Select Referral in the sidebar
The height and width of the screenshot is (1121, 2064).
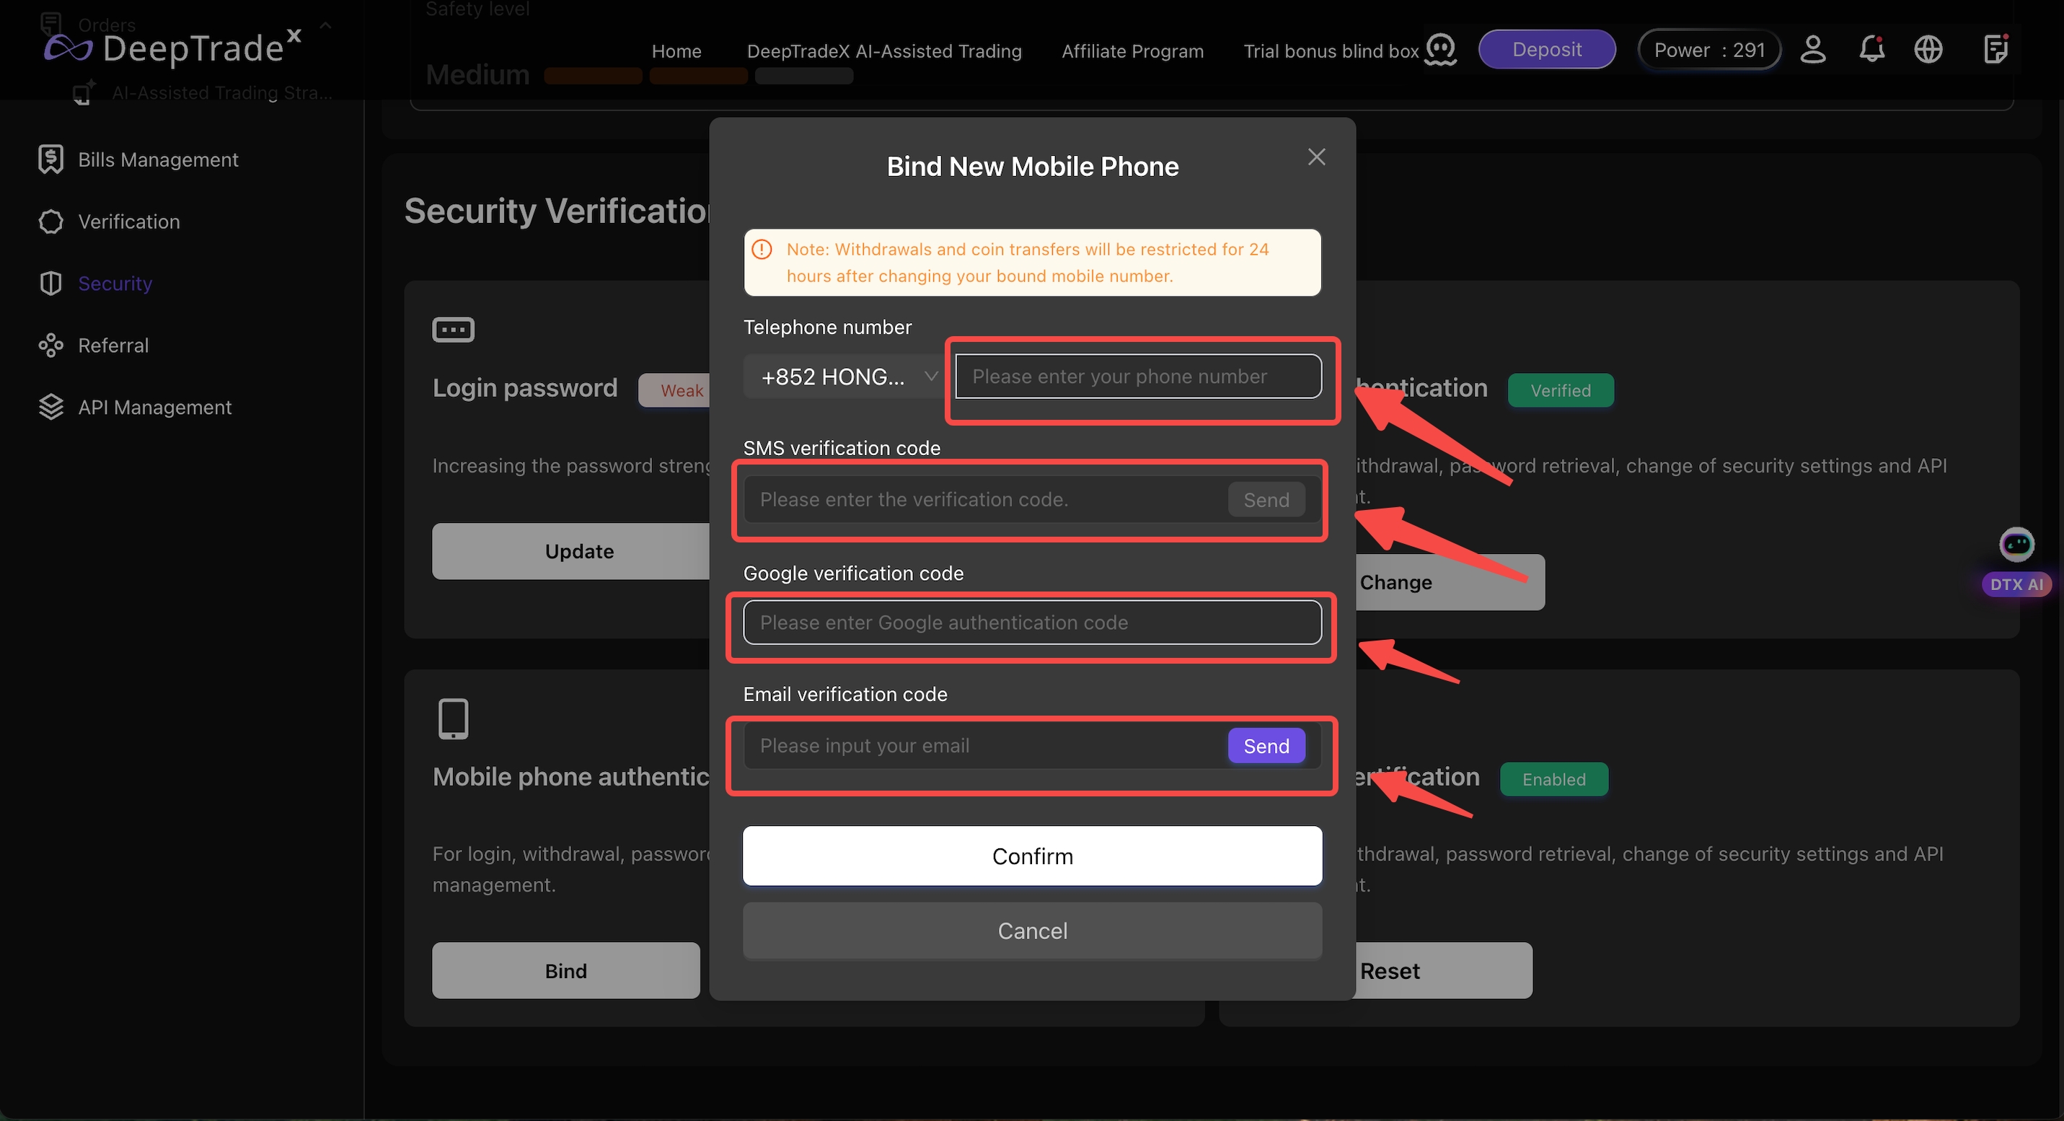(x=114, y=346)
